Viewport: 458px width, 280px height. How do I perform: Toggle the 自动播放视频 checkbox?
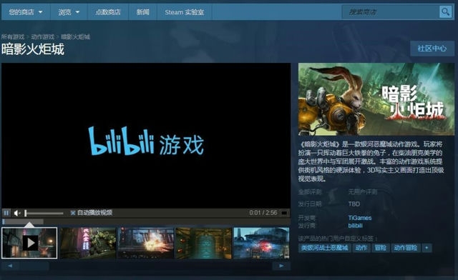[x=73, y=213]
